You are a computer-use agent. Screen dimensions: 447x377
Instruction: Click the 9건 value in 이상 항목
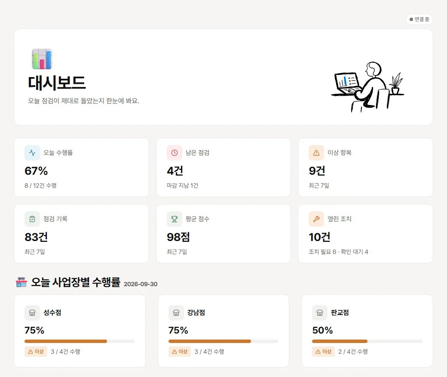pyautogui.click(x=317, y=171)
